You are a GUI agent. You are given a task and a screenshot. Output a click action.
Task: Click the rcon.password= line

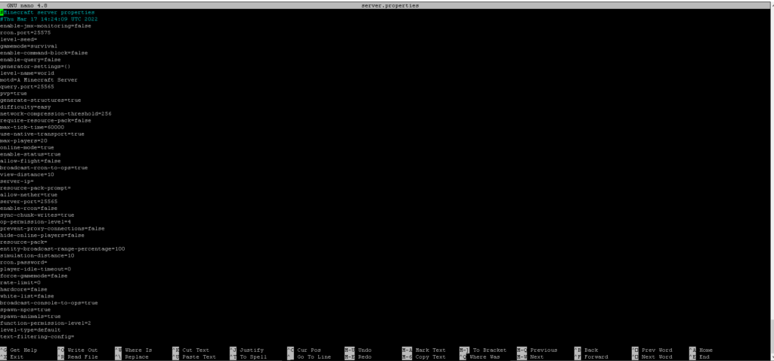click(23, 262)
